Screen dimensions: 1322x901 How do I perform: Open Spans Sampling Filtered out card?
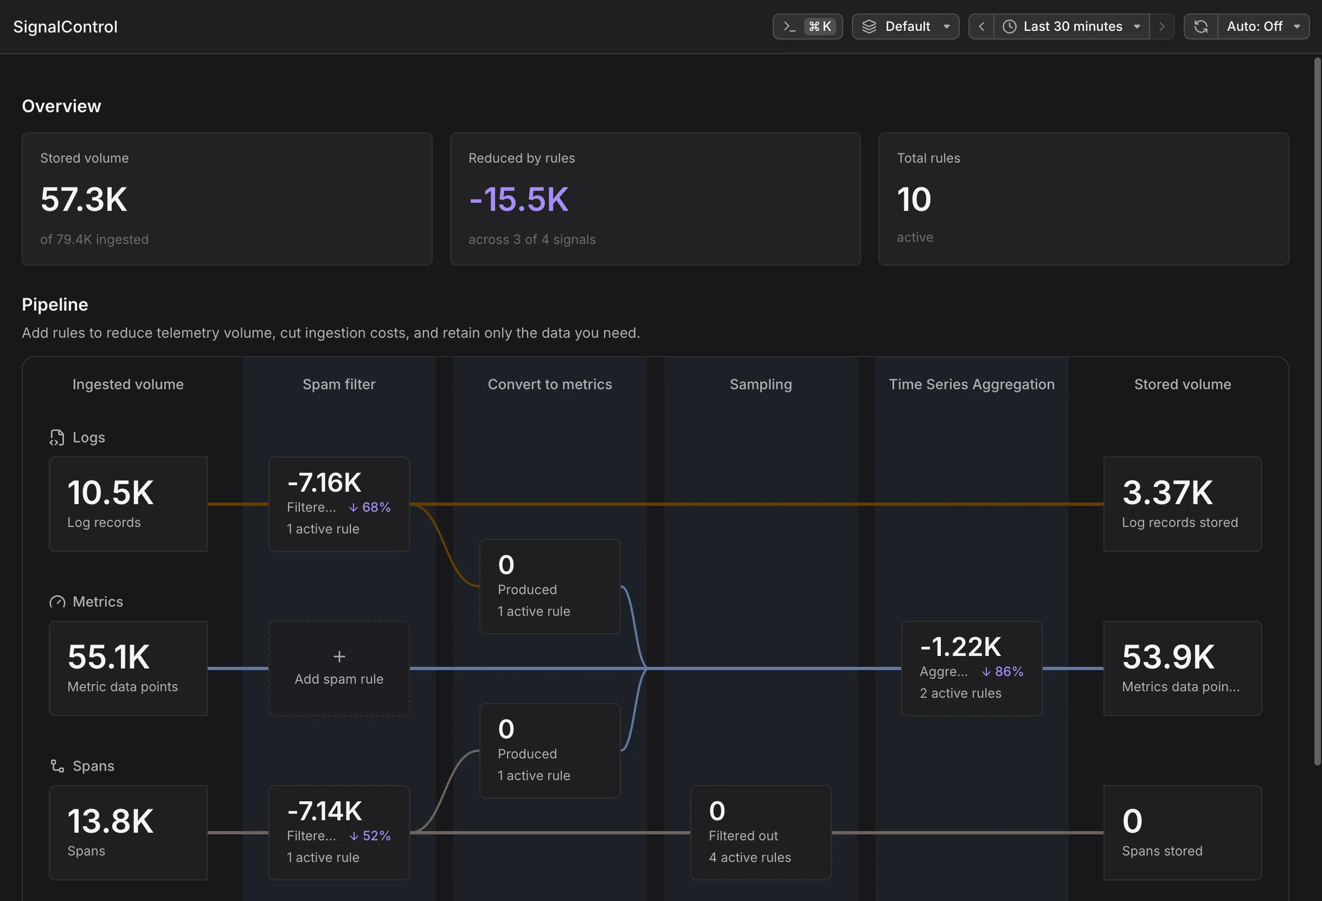pyautogui.click(x=761, y=833)
